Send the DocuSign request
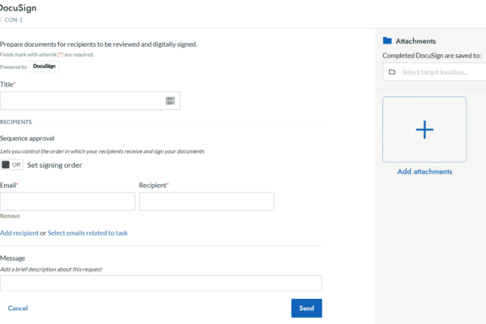Screen dimensions: 486x324 coord(306,308)
